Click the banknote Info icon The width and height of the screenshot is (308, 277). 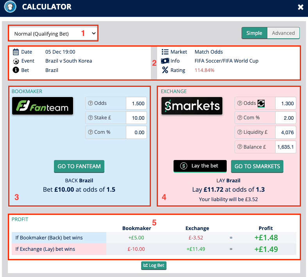point(165,61)
